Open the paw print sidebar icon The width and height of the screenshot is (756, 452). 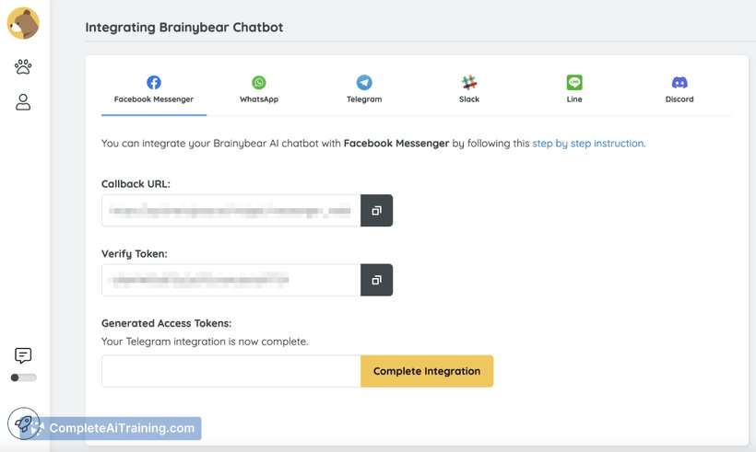coord(23,66)
